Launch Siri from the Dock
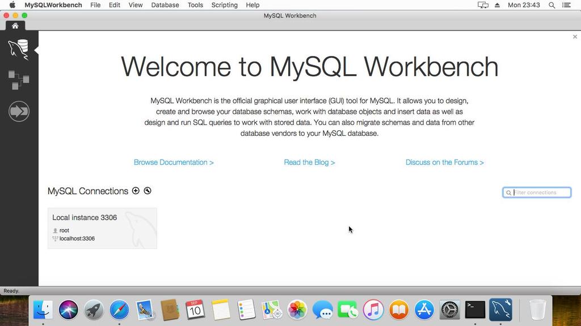The image size is (581, 326). [x=68, y=310]
